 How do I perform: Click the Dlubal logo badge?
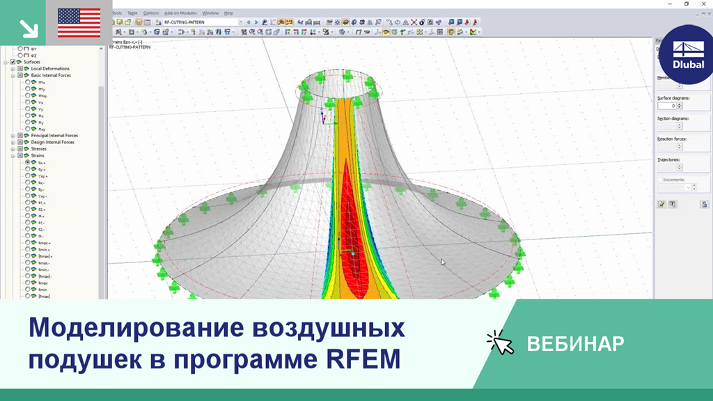click(x=687, y=54)
